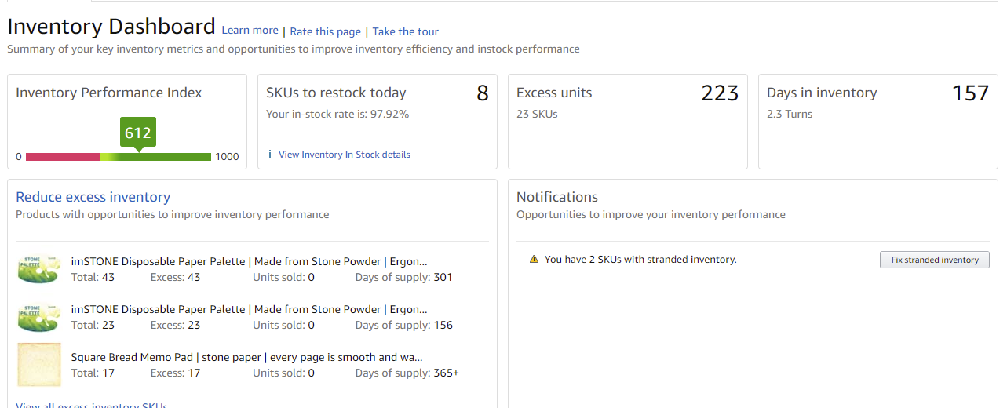Open the Reduce excess inventory heading link
This screenshot has width=1007, height=408.
click(x=93, y=197)
